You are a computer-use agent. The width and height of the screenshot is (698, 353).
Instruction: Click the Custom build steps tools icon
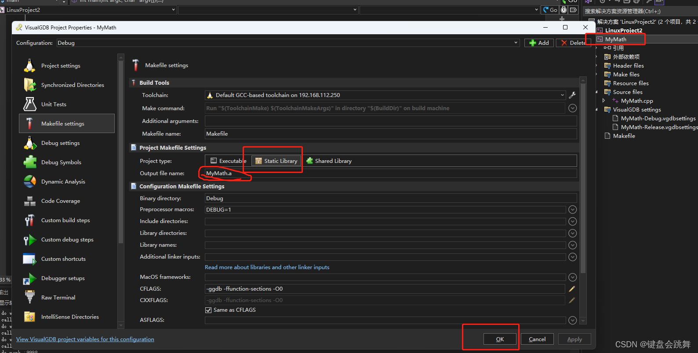[x=30, y=220]
